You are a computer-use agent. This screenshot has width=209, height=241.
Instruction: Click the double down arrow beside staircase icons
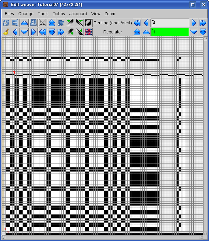pos(52,32)
